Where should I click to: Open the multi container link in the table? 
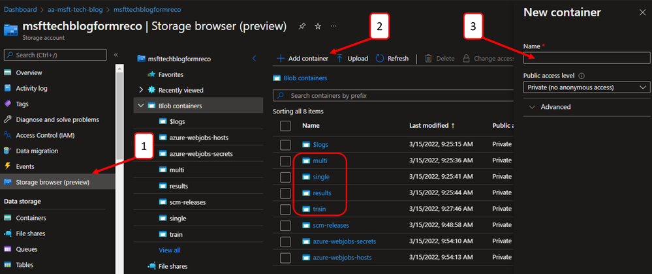click(320, 160)
